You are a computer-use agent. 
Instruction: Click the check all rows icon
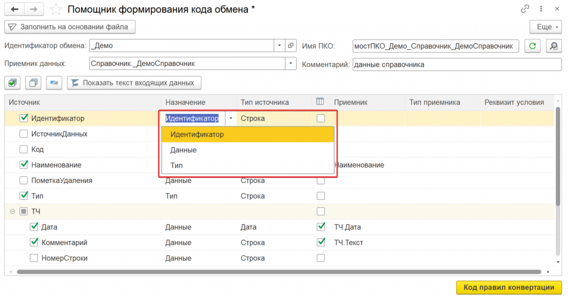tap(13, 83)
